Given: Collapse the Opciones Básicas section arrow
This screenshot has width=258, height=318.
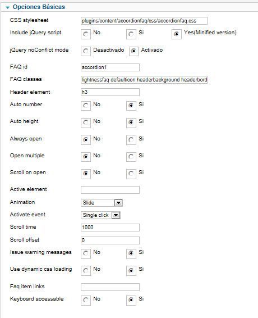Looking at the screenshot, I should pyautogui.click(x=8, y=8).
